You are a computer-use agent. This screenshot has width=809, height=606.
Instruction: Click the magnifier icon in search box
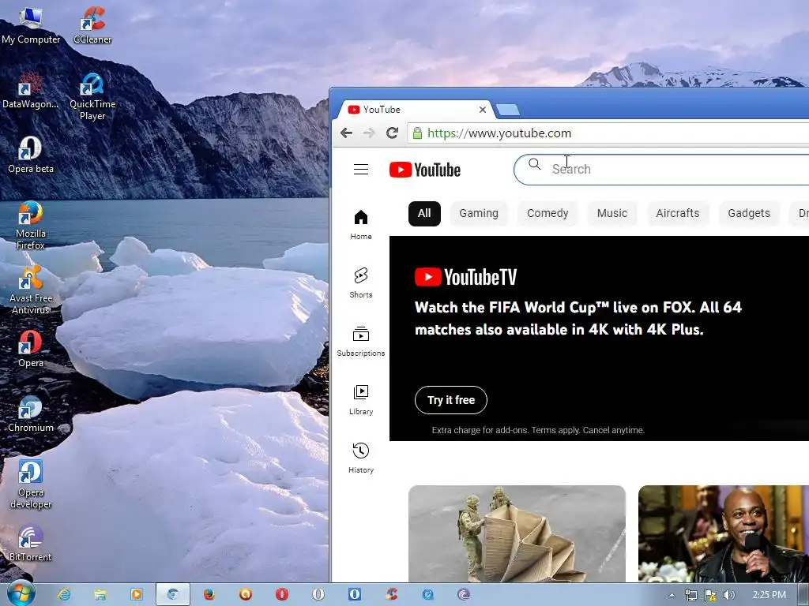(x=535, y=164)
